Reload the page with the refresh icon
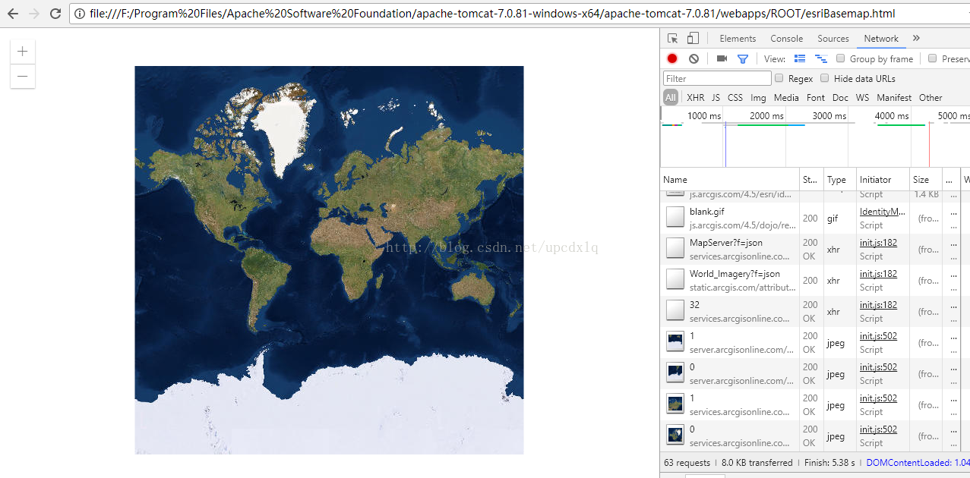Viewport: 970px width, 478px height. pos(55,14)
